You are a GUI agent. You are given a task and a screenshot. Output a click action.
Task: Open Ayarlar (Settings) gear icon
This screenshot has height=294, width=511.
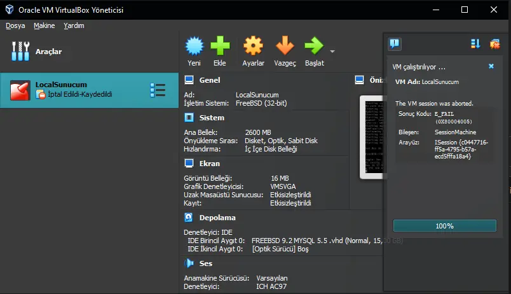pos(253,46)
